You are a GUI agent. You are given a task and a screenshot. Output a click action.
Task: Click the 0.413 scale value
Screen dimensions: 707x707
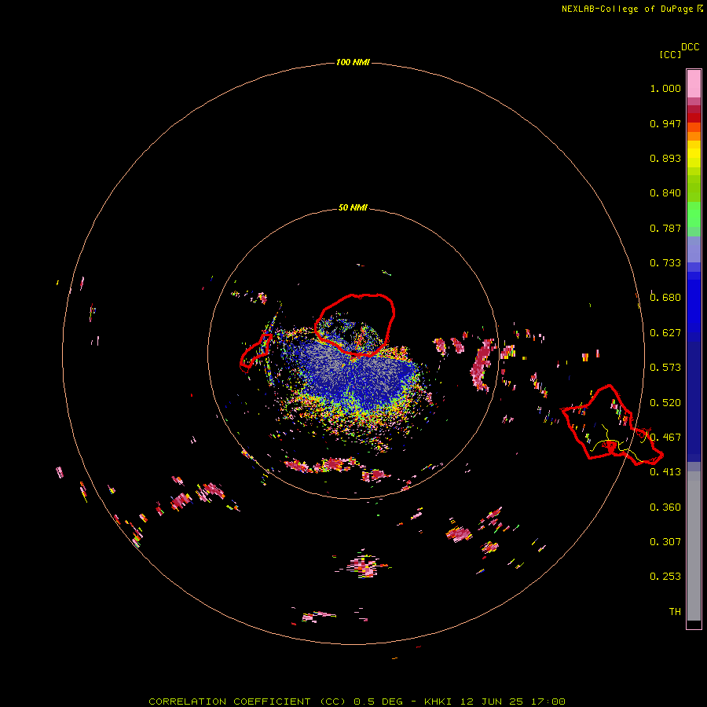(x=665, y=472)
